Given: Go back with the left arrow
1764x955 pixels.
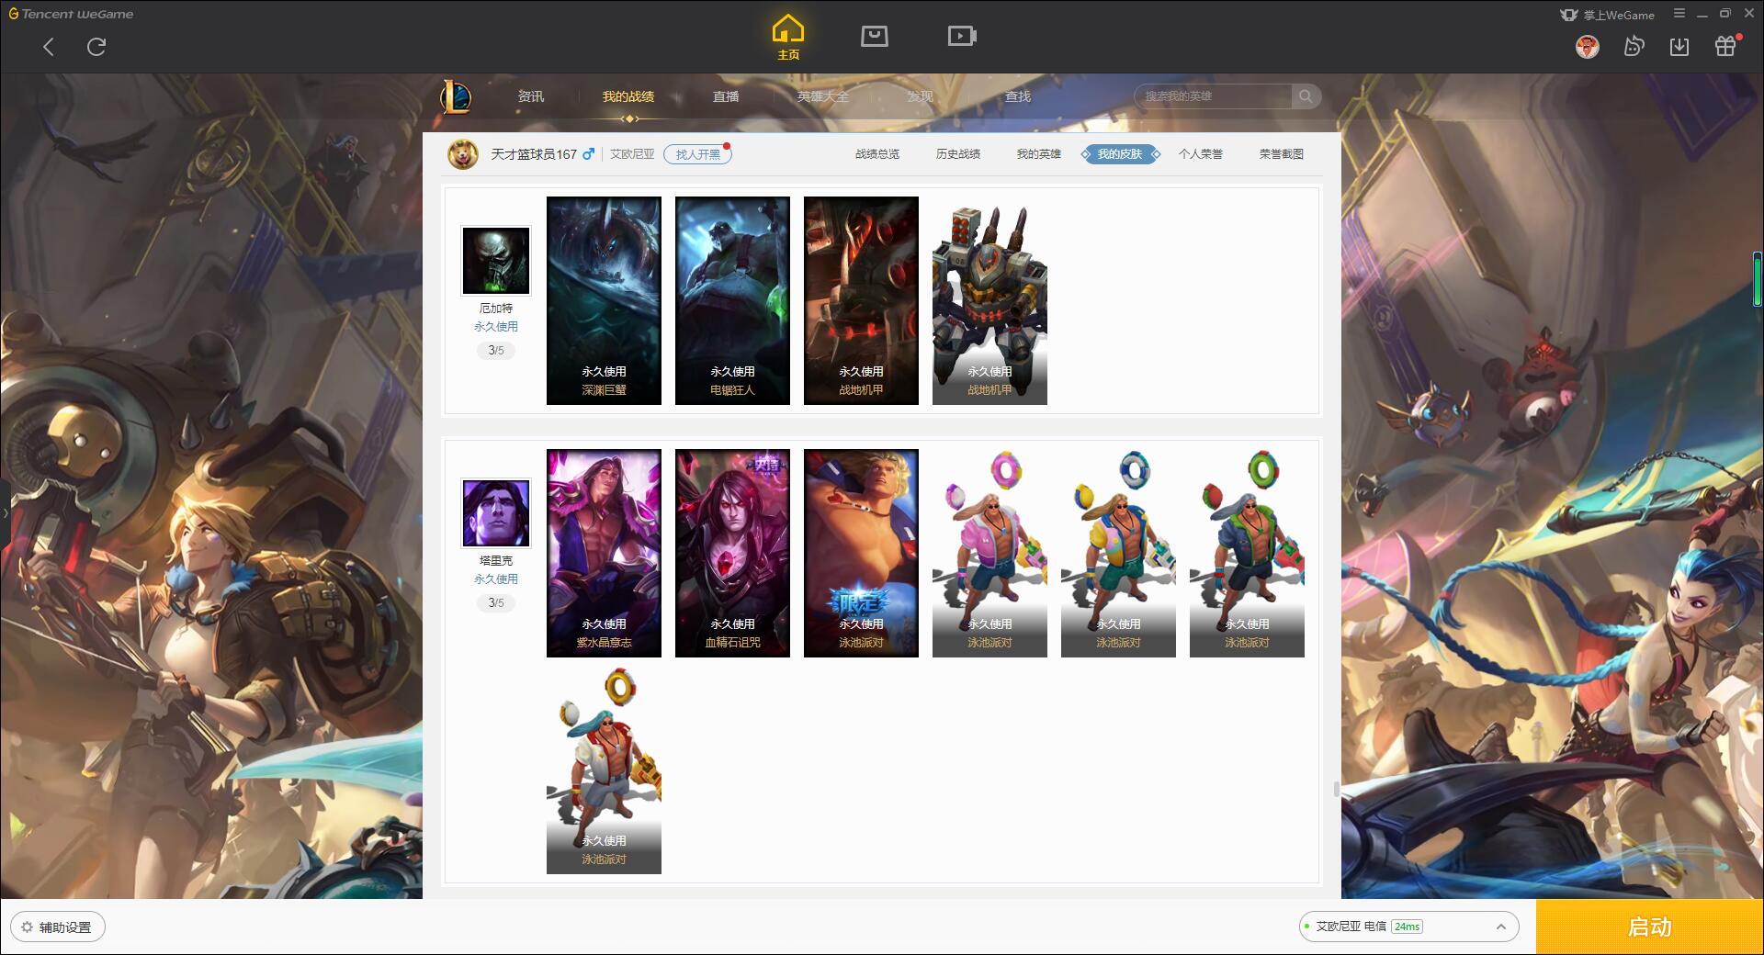Looking at the screenshot, I should pyautogui.click(x=49, y=47).
